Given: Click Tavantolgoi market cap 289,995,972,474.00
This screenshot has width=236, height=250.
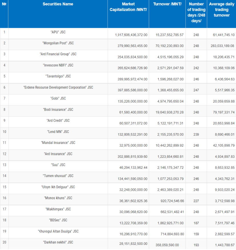Looking at the screenshot, I should tap(132, 79).
